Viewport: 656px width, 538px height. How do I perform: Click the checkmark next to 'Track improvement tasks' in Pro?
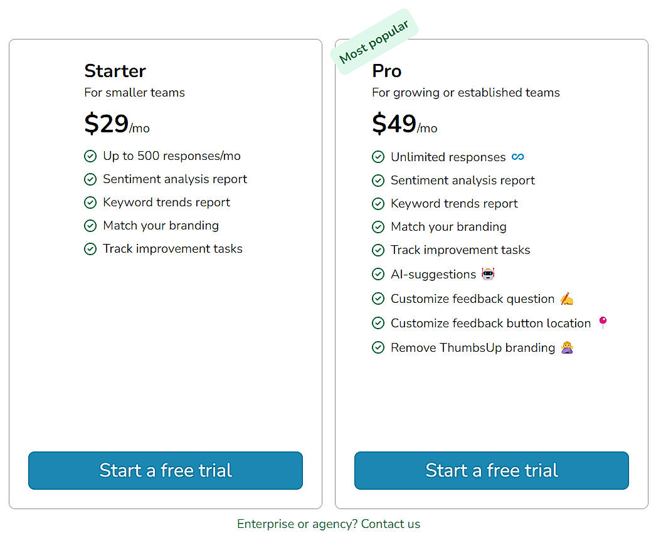point(378,250)
